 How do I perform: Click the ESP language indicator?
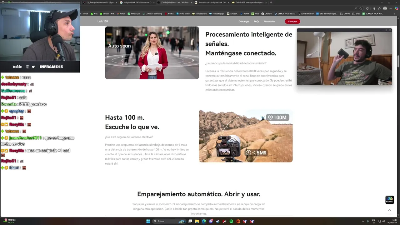coord(374,221)
